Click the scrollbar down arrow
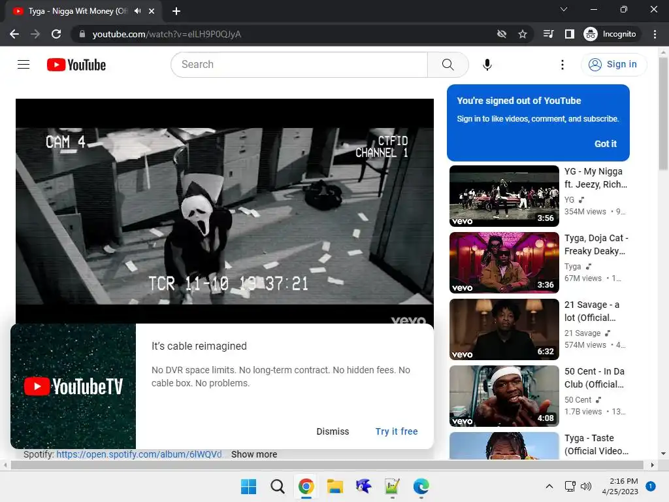Screen dimensions: 669x502 tap(663, 454)
